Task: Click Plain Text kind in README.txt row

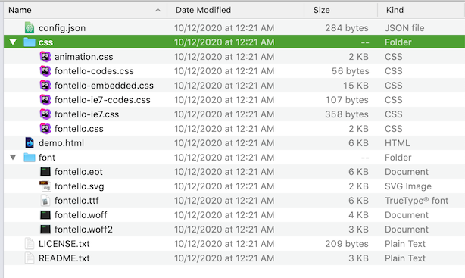Action: point(405,258)
